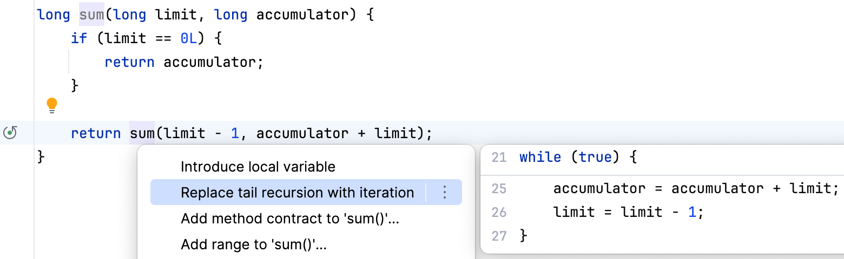844x259 pixels.
Task: Click the "if" keyword in the code
Action: (79, 38)
